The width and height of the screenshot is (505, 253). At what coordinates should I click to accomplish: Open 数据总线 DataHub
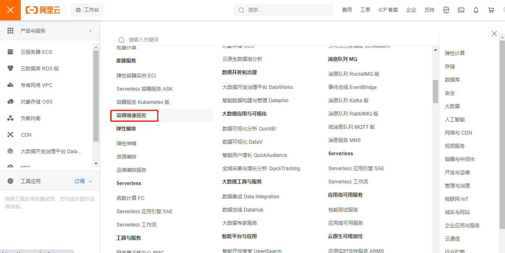point(243,210)
